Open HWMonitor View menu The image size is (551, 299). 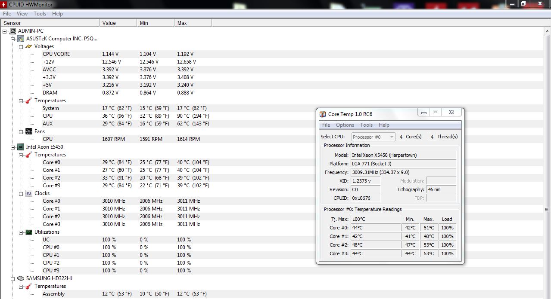[22, 14]
